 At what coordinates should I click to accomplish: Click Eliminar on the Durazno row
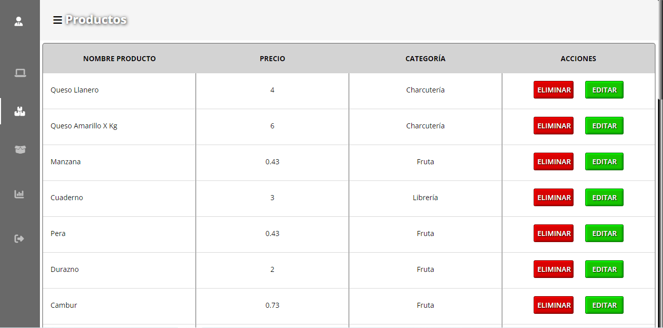click(x=553, y=269)
